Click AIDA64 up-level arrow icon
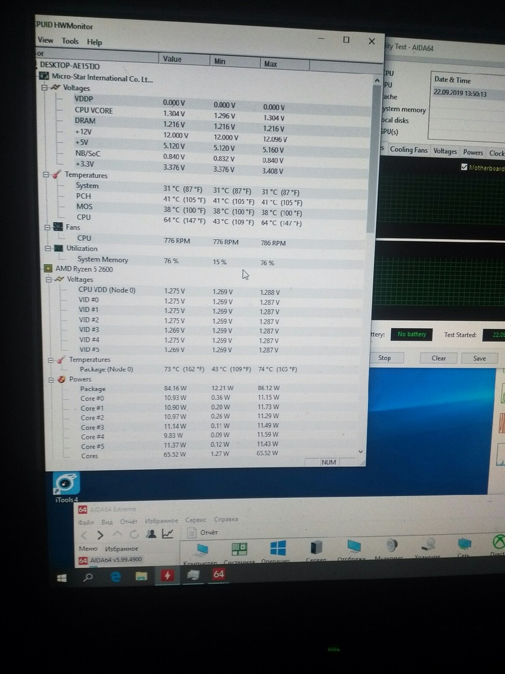The height and width of the screenshot is (674, 505). click(117, 534)
